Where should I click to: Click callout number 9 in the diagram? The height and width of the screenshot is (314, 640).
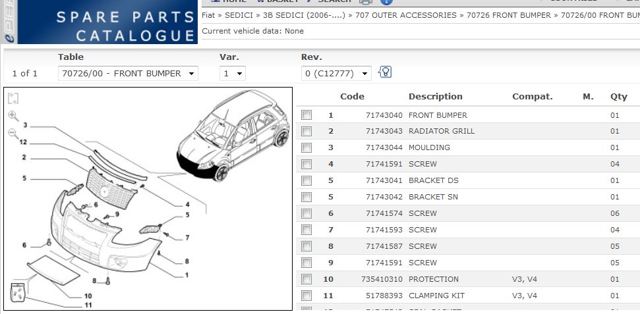pos(117,214)
